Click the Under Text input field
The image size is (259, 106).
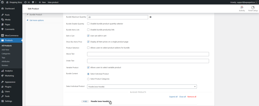(x=148, y=61)
